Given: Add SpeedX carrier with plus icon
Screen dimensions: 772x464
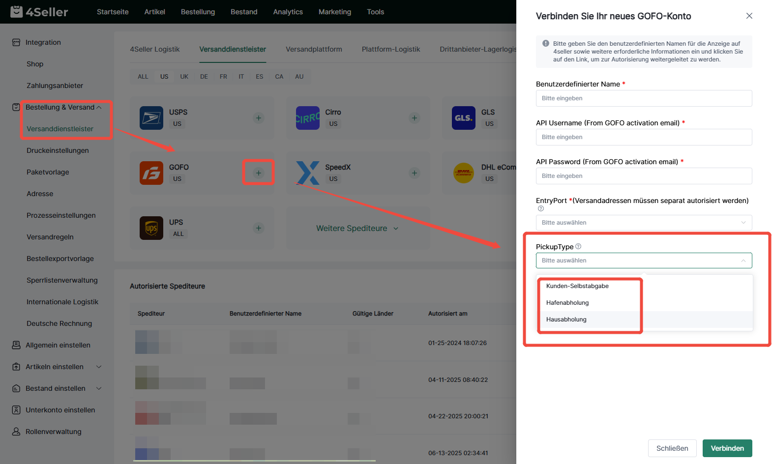Looking at the screenshot, I should pos(415,173).
